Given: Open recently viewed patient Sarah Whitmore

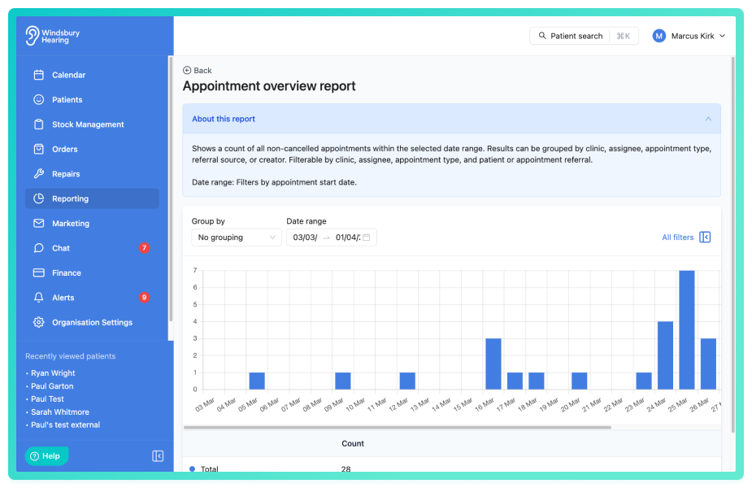Looking at the screenshot, I should click(x=60, y=412).
